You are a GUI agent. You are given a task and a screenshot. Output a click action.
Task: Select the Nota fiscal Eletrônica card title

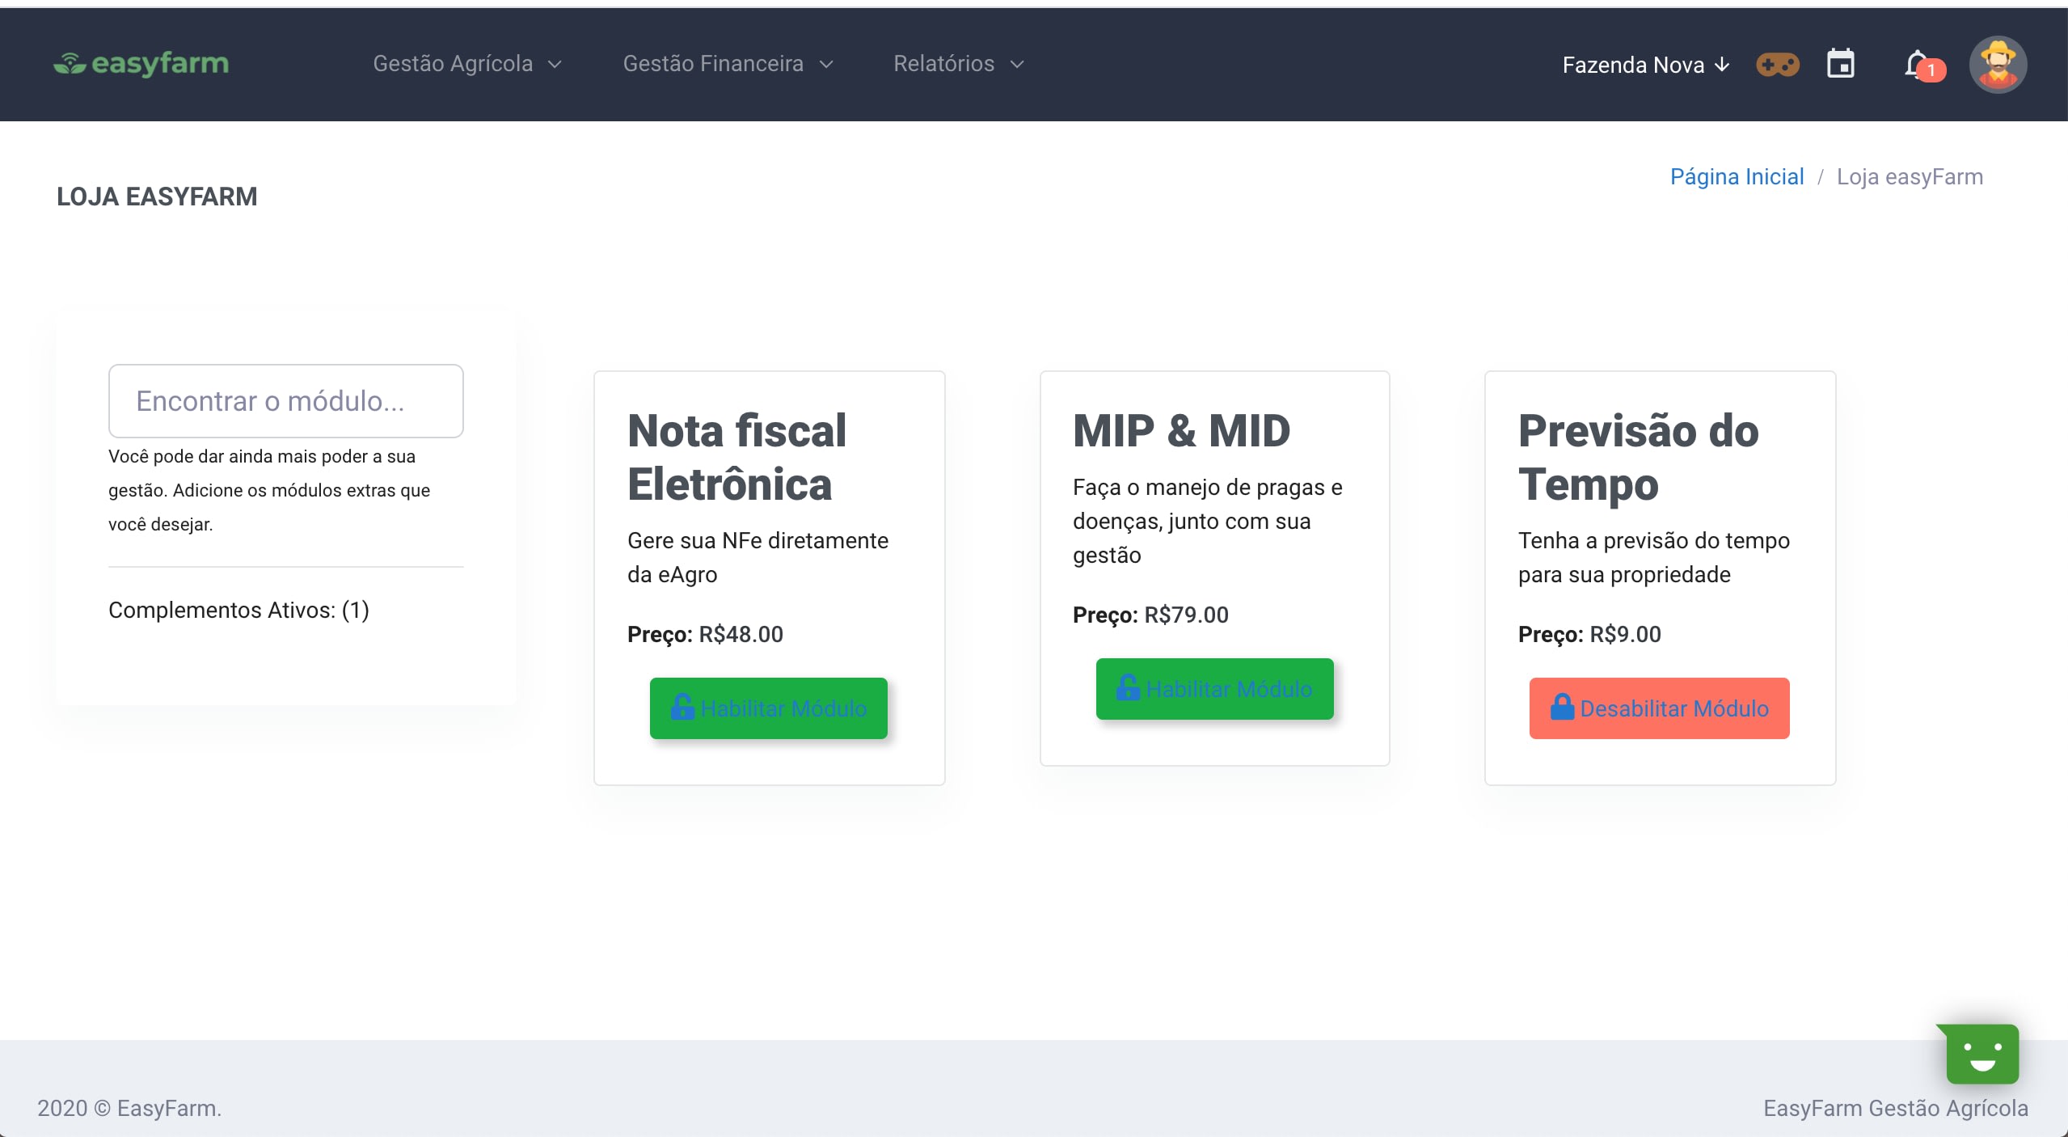pyautogui.click(x=737, y=457)
